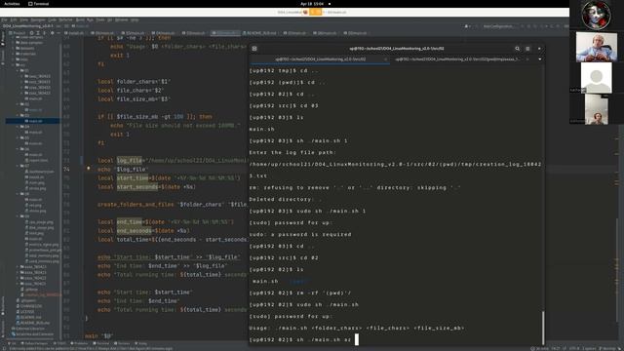Click the placeholder silhouette participant thumbnail
This screenshot has height=351, width=624.
pos(596,77)
